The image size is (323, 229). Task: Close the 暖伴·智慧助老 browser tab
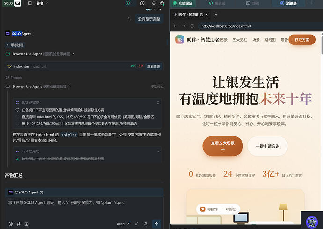[x=206, y=14]
